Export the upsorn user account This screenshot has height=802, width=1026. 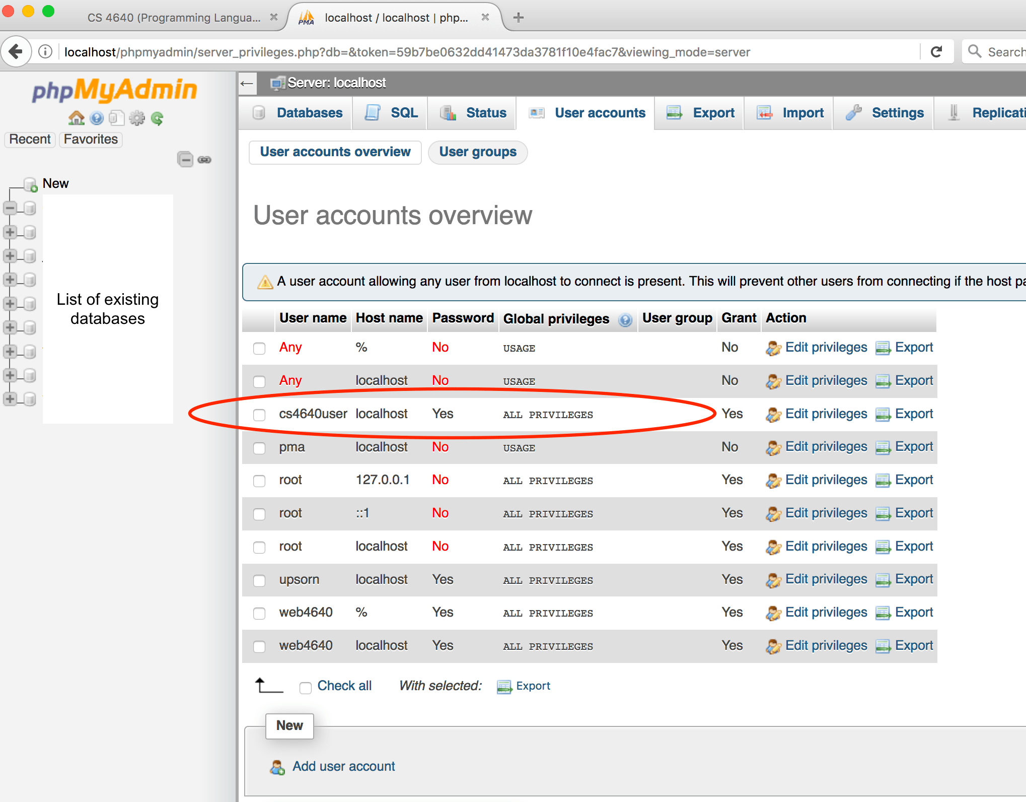pyautogui.click(x=914, y=579)
